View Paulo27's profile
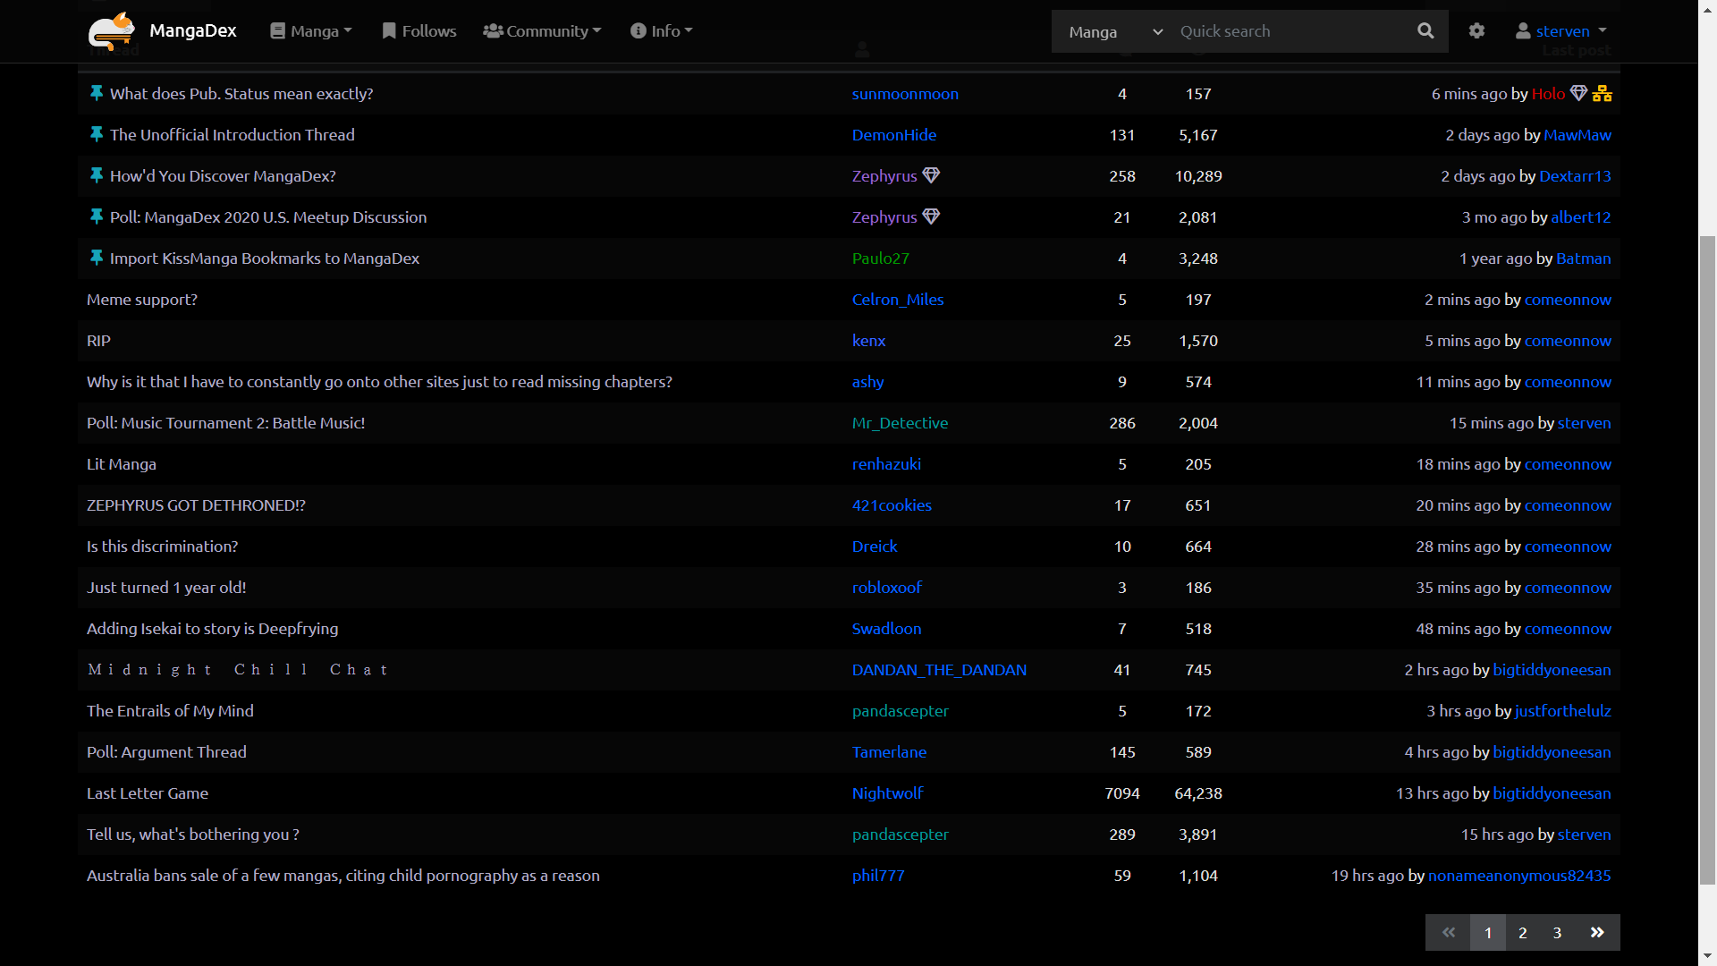Image resolution: width=1717 pixels, height=966 pixels. (x=881, y=258)
